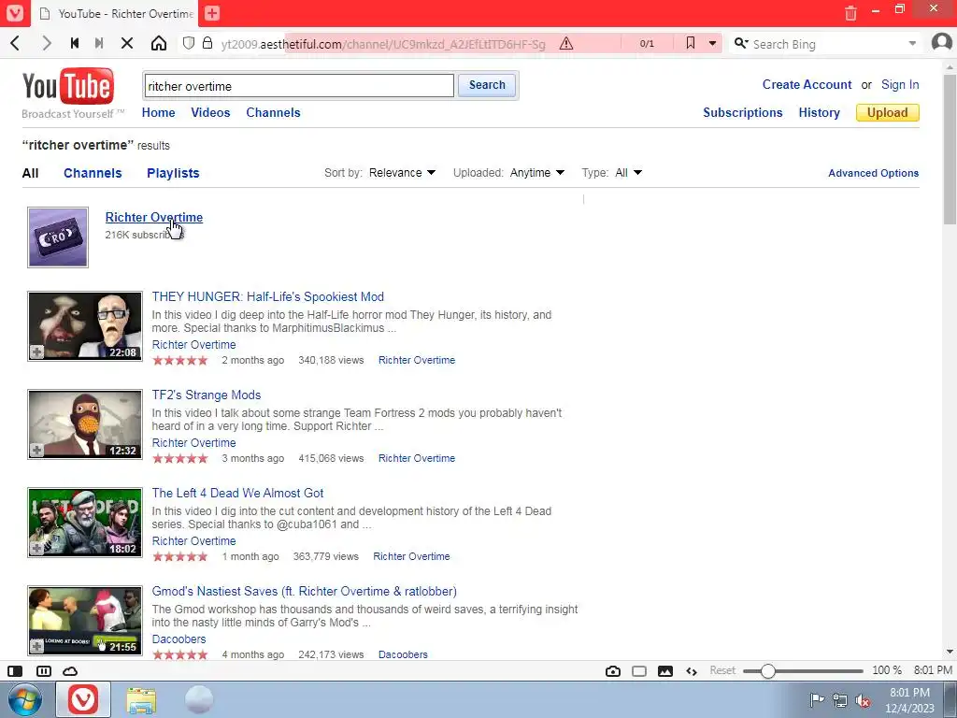This screenshot has height=718, width=957.
Task: Click the Sign In link
Action: [900, 85]
